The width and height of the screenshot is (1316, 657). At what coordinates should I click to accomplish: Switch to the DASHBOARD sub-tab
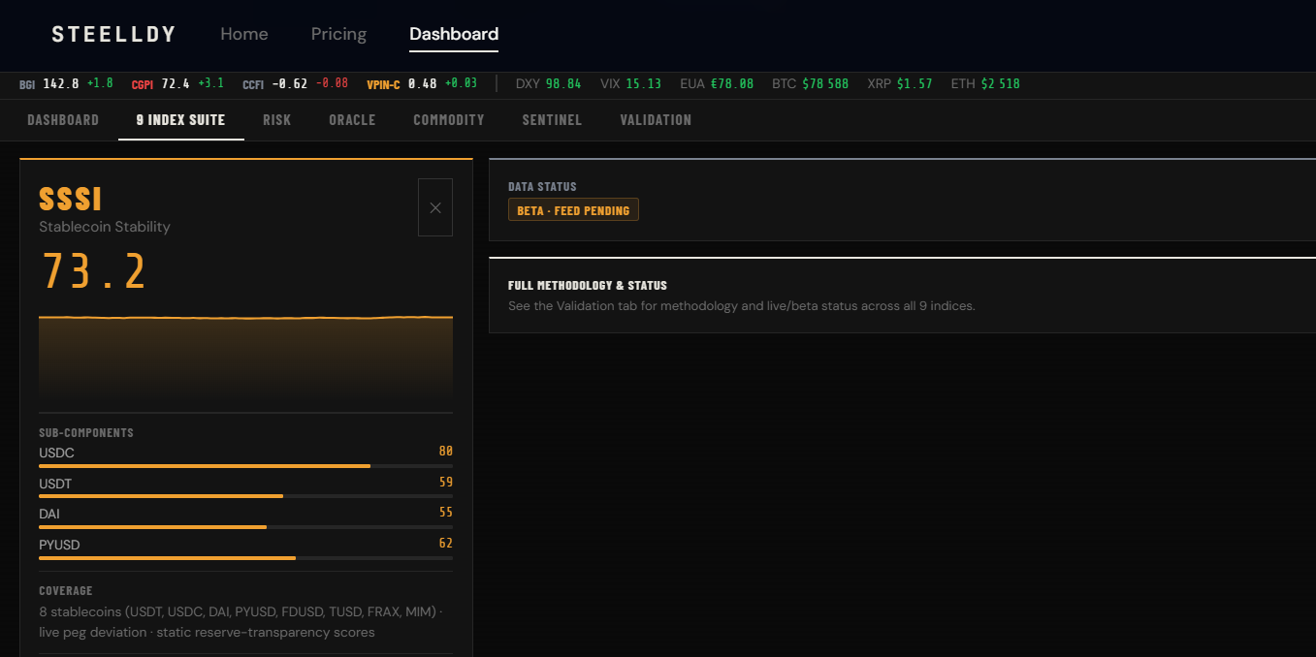(x=63, y=120)
